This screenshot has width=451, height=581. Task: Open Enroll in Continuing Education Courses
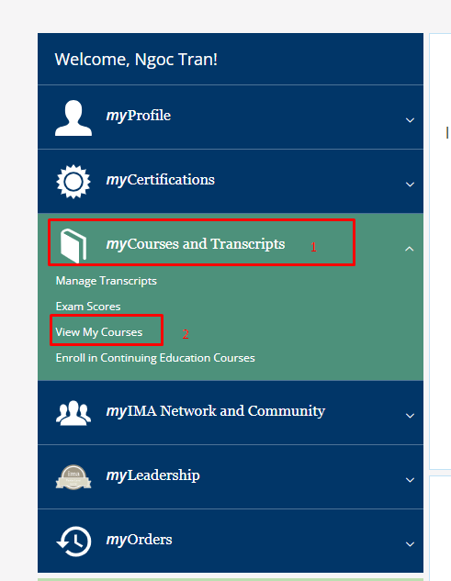click(155, 358)
